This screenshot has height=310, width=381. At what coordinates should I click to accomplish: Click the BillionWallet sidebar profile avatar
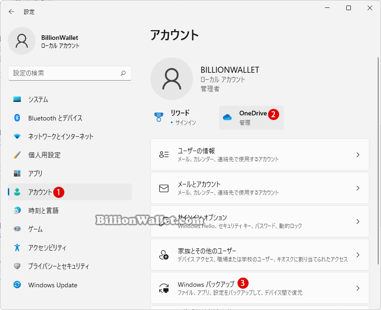tap(22, 41)
